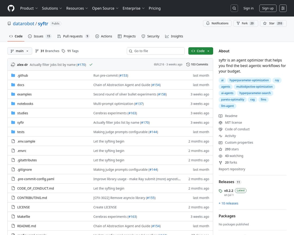Screen dimensions: 294x235
Task: Open the Pull requests tab
Action: [73, 36]
